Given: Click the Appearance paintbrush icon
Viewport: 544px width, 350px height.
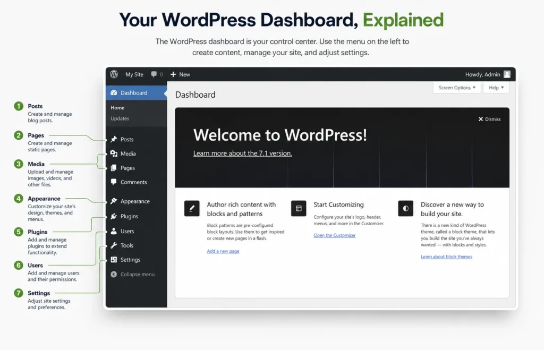Looking at the screenshot, I should coord(114,201).
